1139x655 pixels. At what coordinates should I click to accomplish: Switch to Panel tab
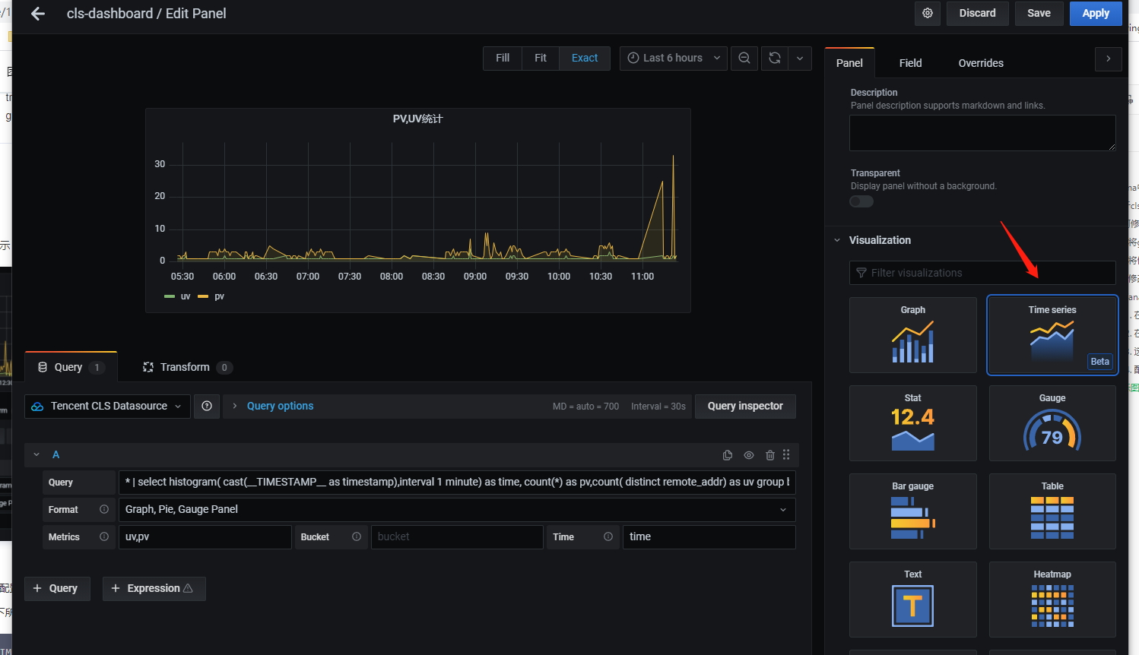tap(849, 63)
